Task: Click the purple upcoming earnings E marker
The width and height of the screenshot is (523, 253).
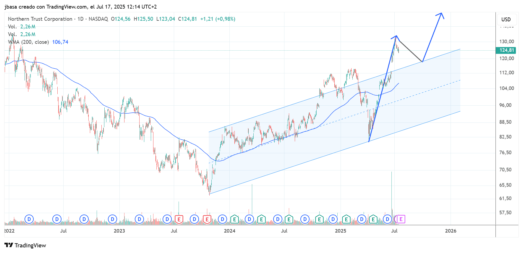Action: (x=401, y=219)
